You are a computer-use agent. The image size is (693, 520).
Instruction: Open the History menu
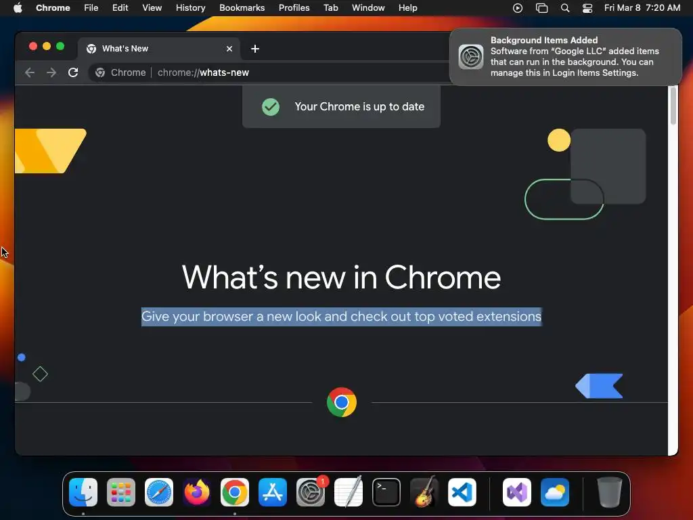click(190, 7)
